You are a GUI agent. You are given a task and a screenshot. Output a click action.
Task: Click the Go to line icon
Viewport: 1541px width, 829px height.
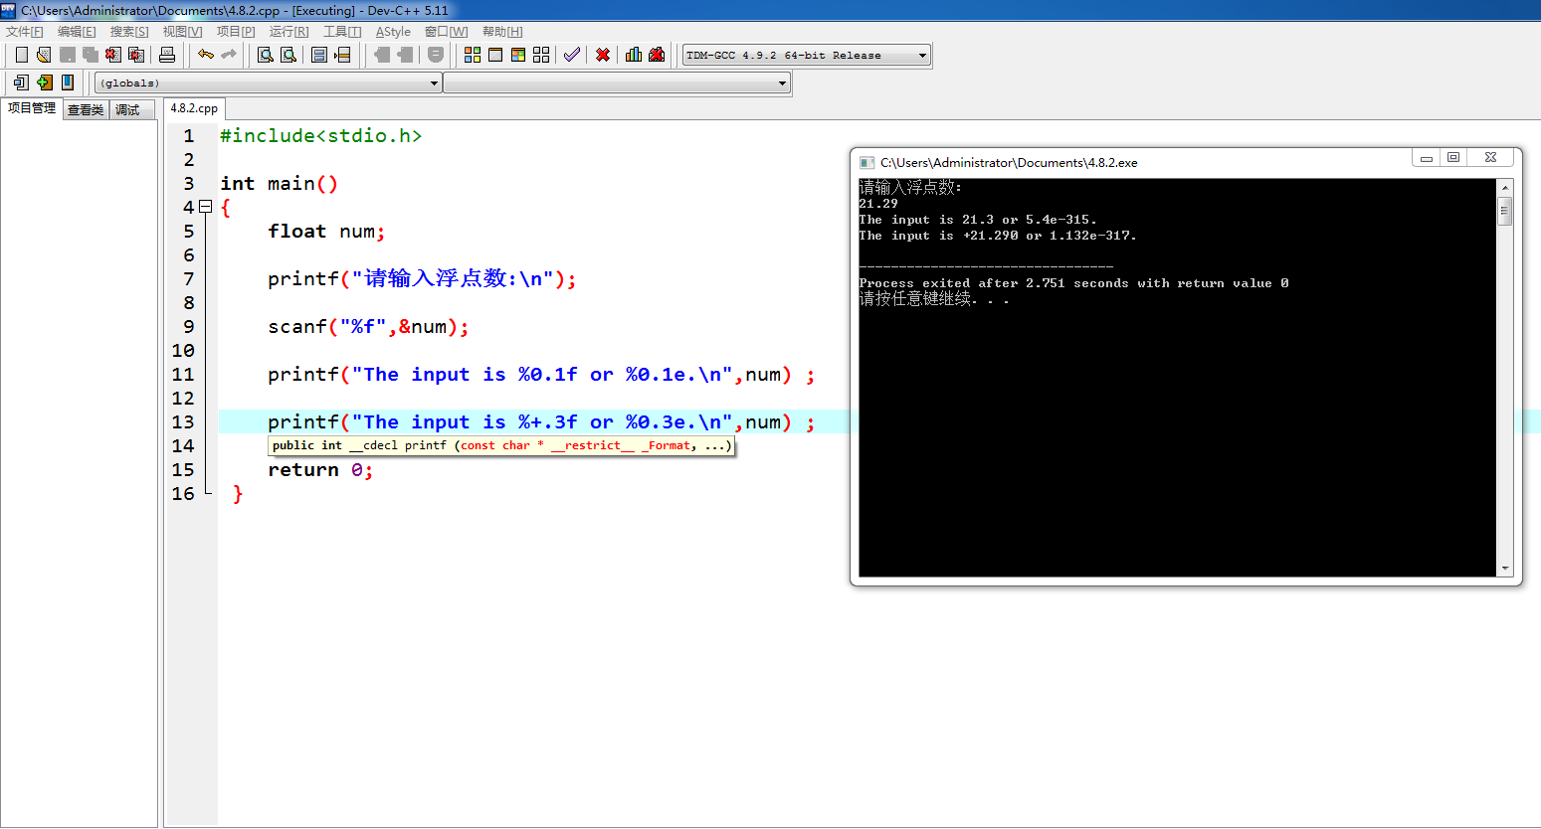[342, 55]
